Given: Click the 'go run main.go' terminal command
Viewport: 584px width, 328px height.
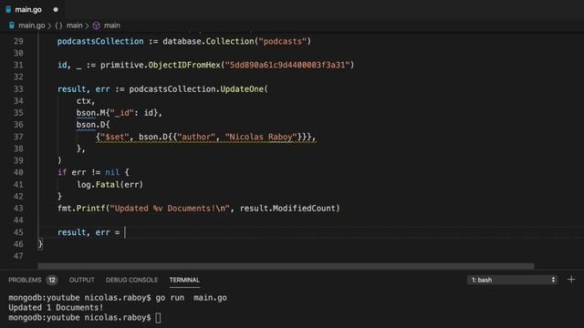Looking at the screenshot, I should [x=191, y=298].
